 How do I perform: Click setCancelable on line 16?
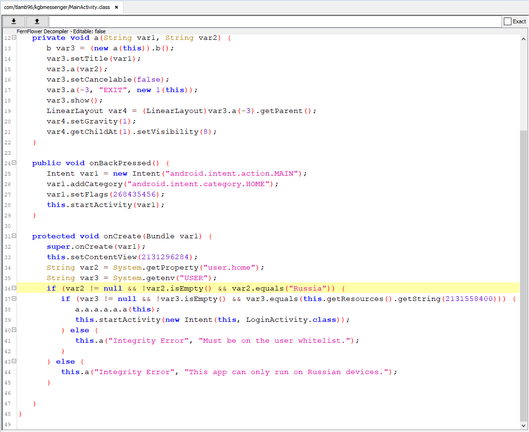point(101,80)
